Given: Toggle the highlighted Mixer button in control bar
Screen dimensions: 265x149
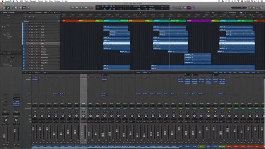Looking at the screenshot, I should click(x=24, y=7).
